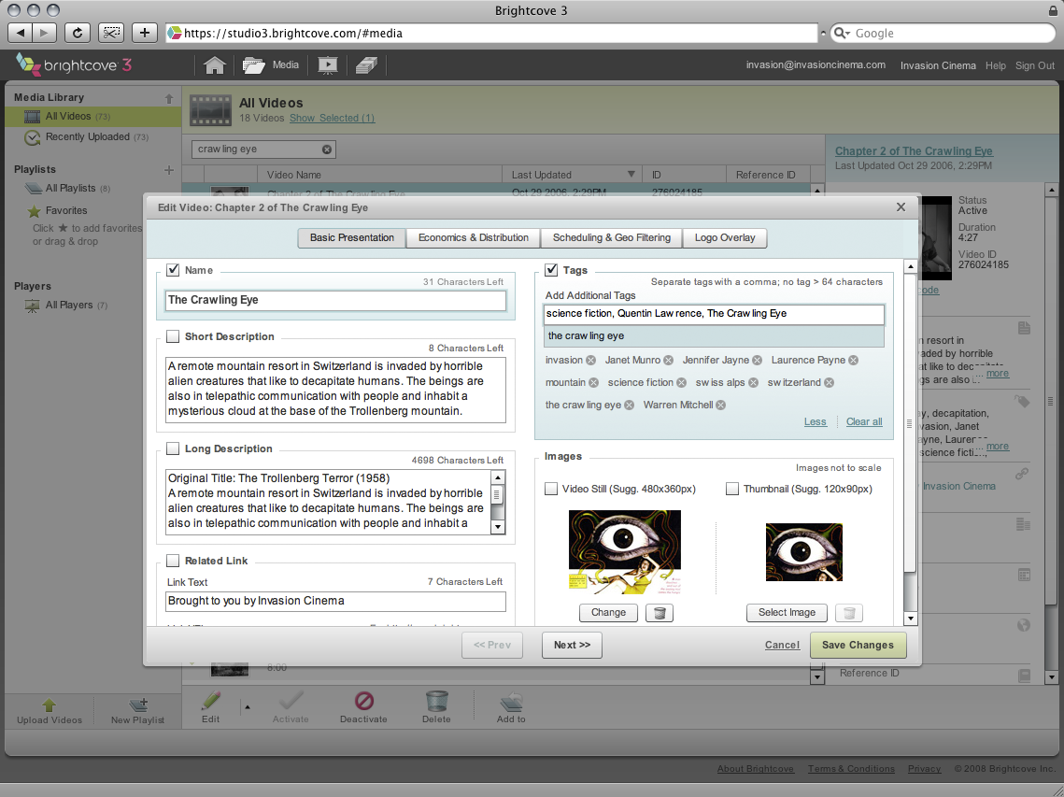The width and height of the screenshot is (1064, 797).
Task: Remove the Jennifer Jayne tag
Action: [x=758, y=361]
